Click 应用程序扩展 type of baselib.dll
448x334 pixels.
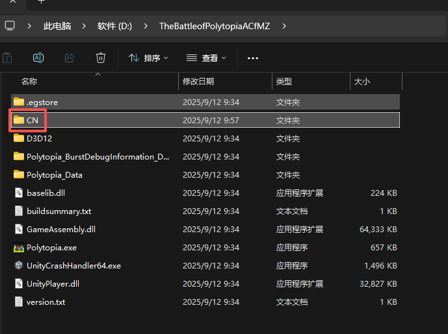click(x=300, y=193)
